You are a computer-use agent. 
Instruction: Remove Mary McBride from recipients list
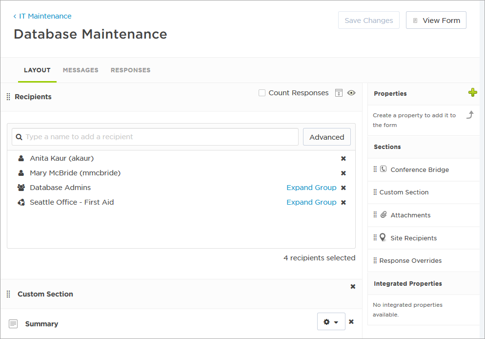coord(344,173)
